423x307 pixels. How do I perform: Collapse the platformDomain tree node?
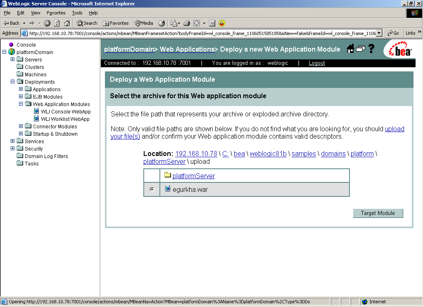coord(4,52)
